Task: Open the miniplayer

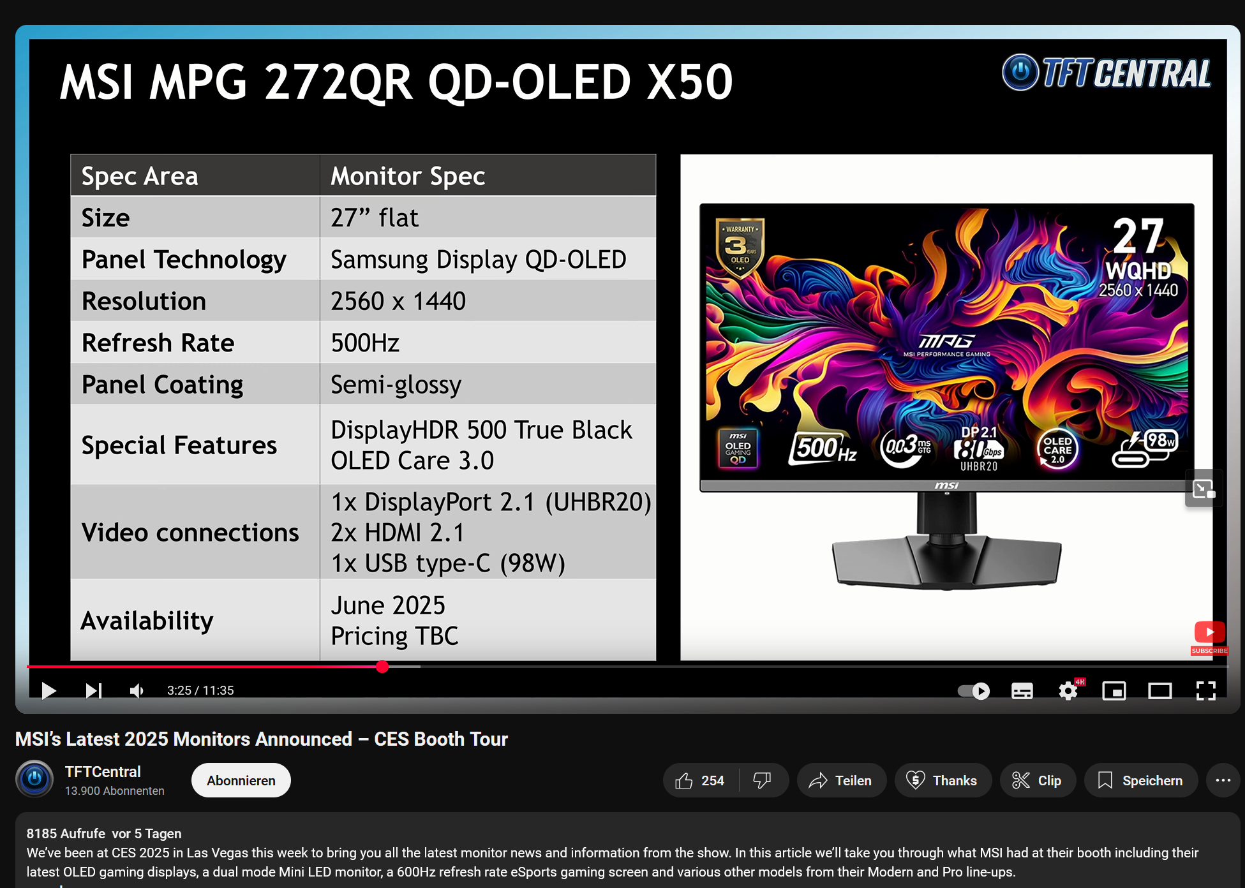Action: (1114, 690)
